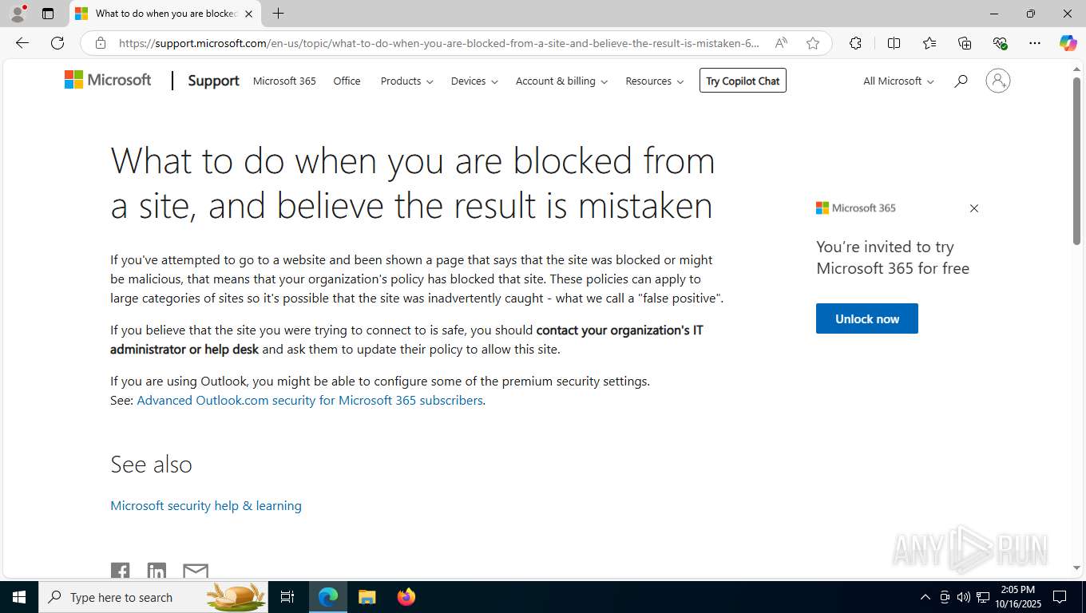Refresh the current page
This screenshot has height=613, width=1086.
[57, 43]
